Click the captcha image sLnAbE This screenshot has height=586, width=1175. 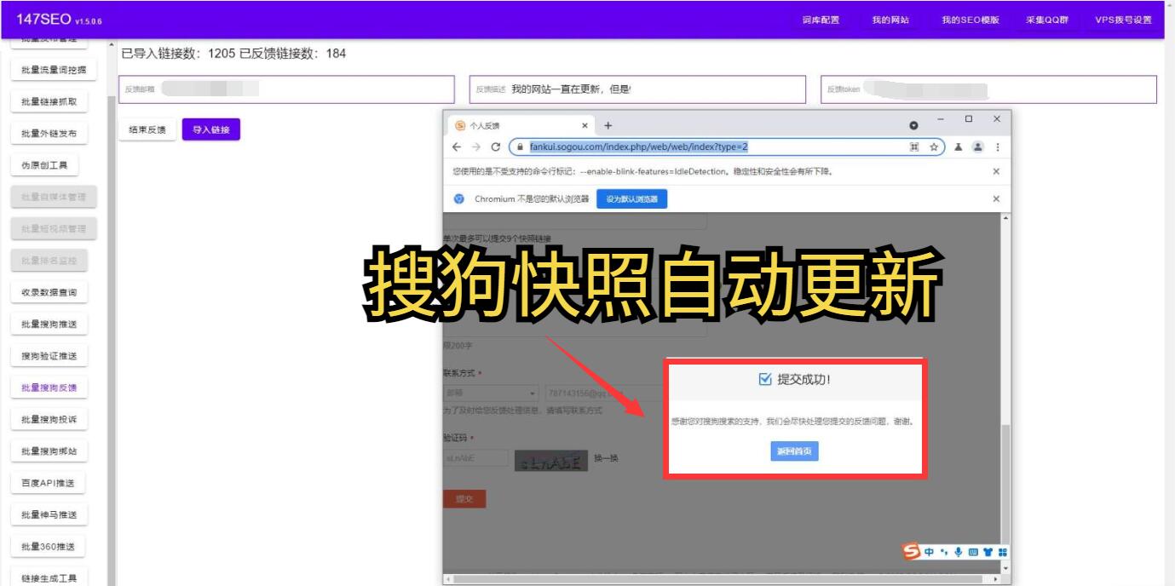click(x=551, y=460)
